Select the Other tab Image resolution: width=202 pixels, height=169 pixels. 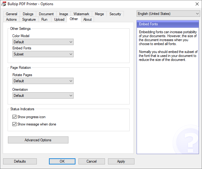coord(74,19)
